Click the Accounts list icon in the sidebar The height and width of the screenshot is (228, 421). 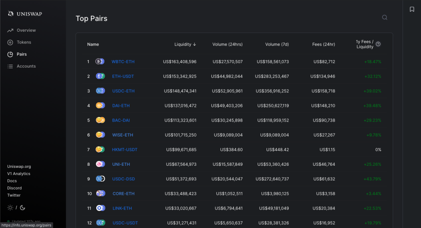point(10,66)
